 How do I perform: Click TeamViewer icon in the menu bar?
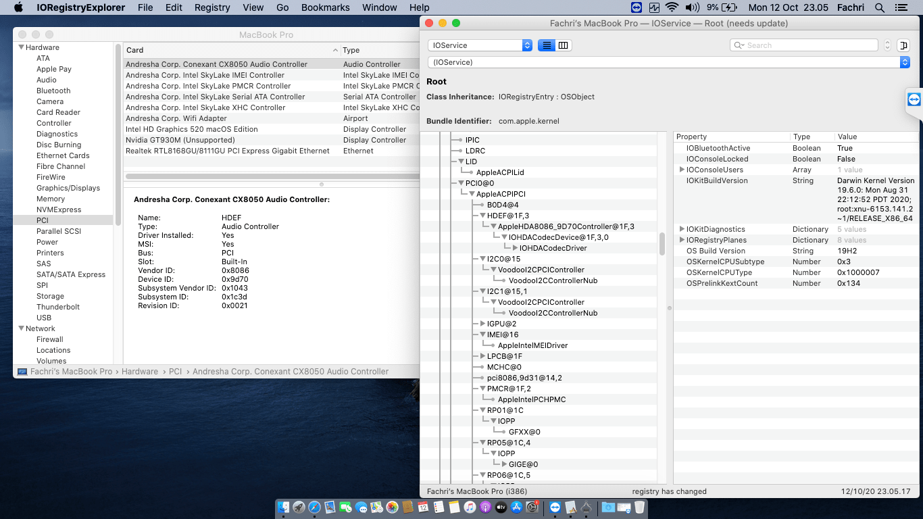click(636, 7)
